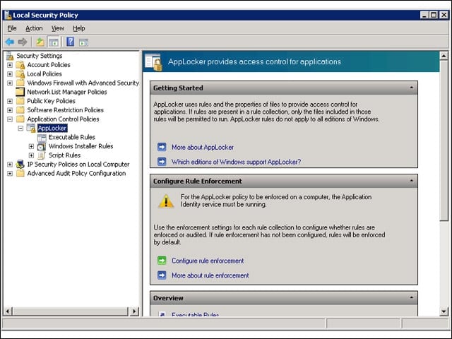Image resolution: width=452 pixels, height=339 pixels.
Task: Click the green arrow beside Configure rule enforcement
Action: tap(162, 261)
